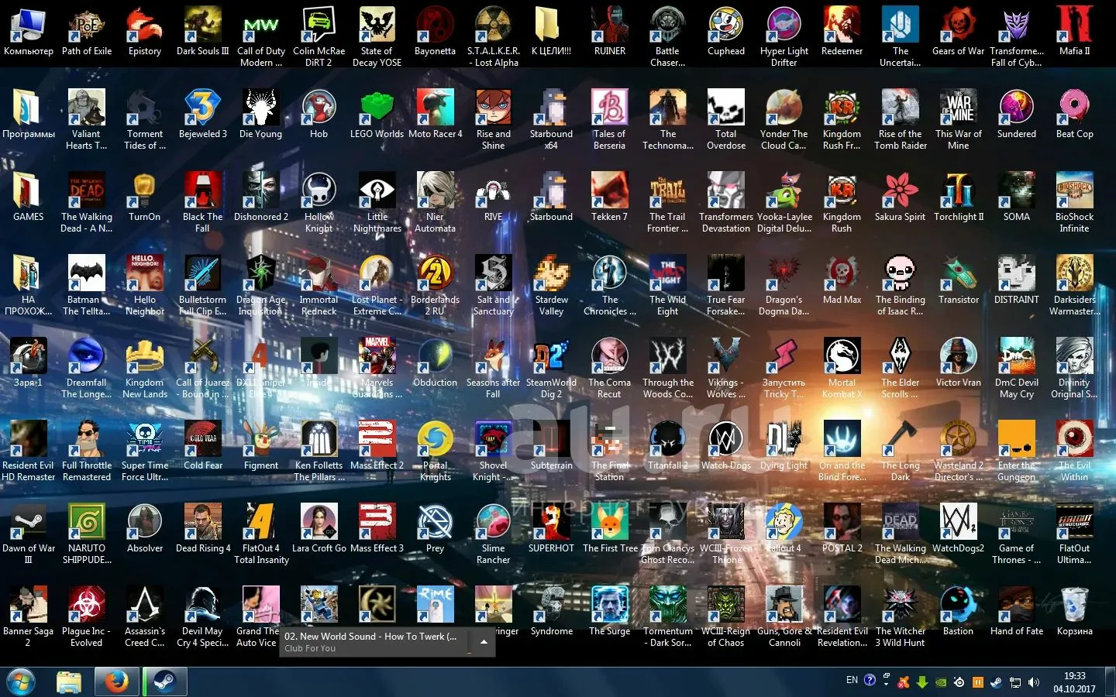Open The Elder Scrolls shortcut

901,368
